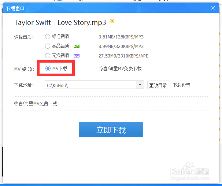Click the orange coin icon beside song title
The width and height of the screenshot is (222, 186).
coord(112,21)
